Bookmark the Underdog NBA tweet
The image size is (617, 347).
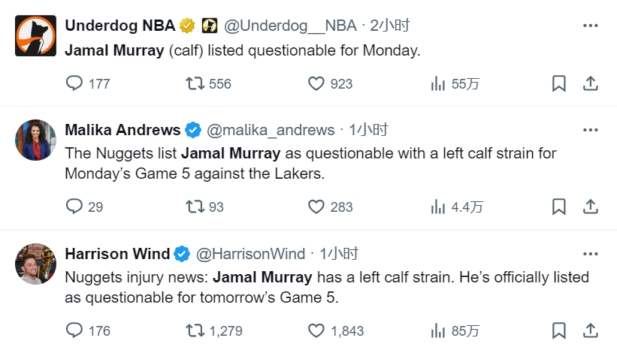pyautogui.click(x=559, y=83)
